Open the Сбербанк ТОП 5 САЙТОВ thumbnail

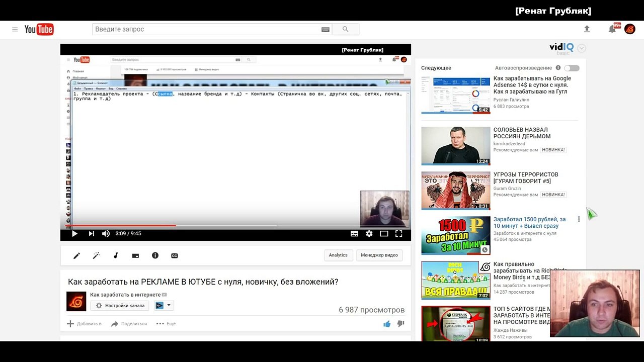pos(456,324)
